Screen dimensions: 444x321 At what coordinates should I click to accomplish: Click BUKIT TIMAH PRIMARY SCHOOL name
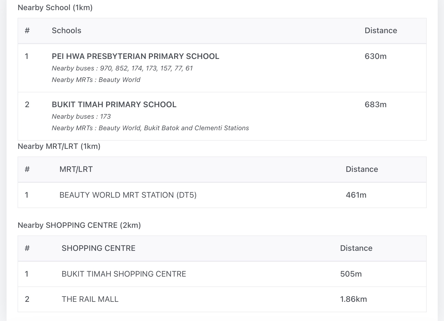[114, 104]
